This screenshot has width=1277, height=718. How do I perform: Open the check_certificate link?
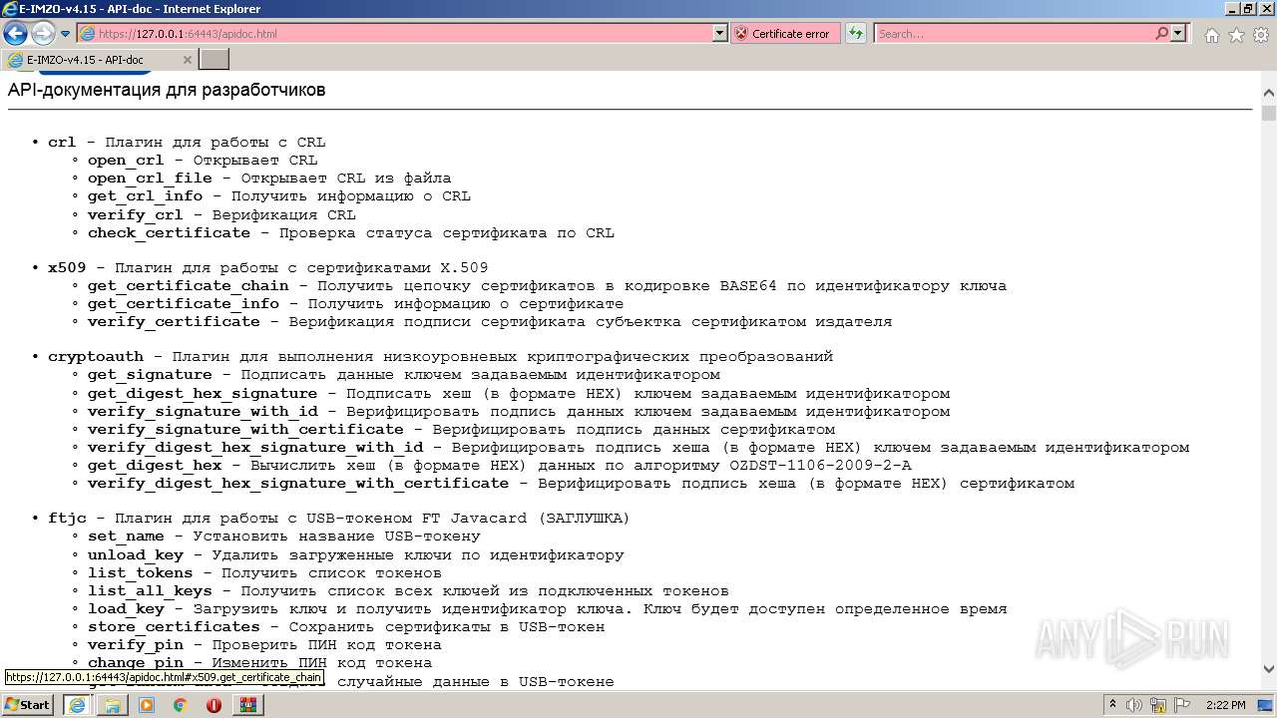click(169, 232)
